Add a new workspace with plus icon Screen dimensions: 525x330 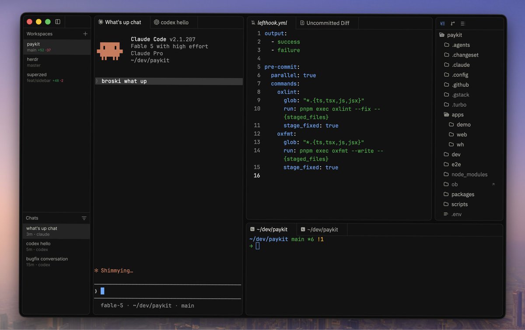(85, 34)
